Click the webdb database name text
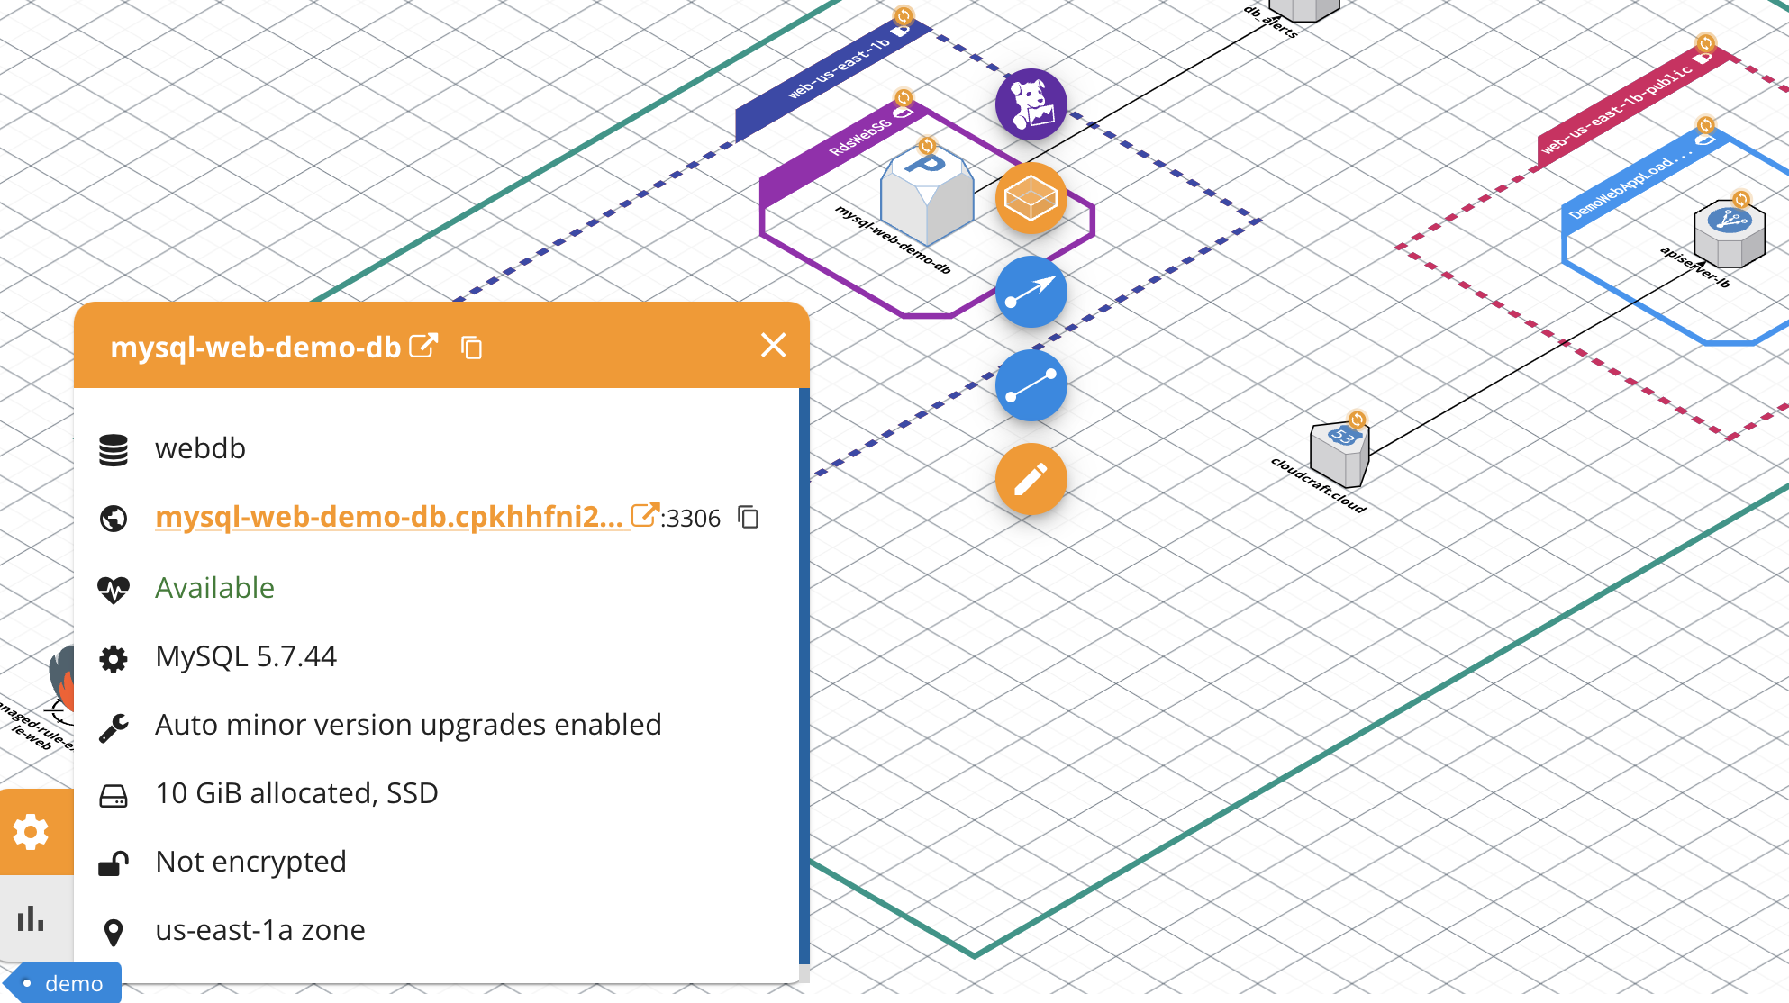The height and width of the screenshot is (1003, 1789). coord(200,448)
